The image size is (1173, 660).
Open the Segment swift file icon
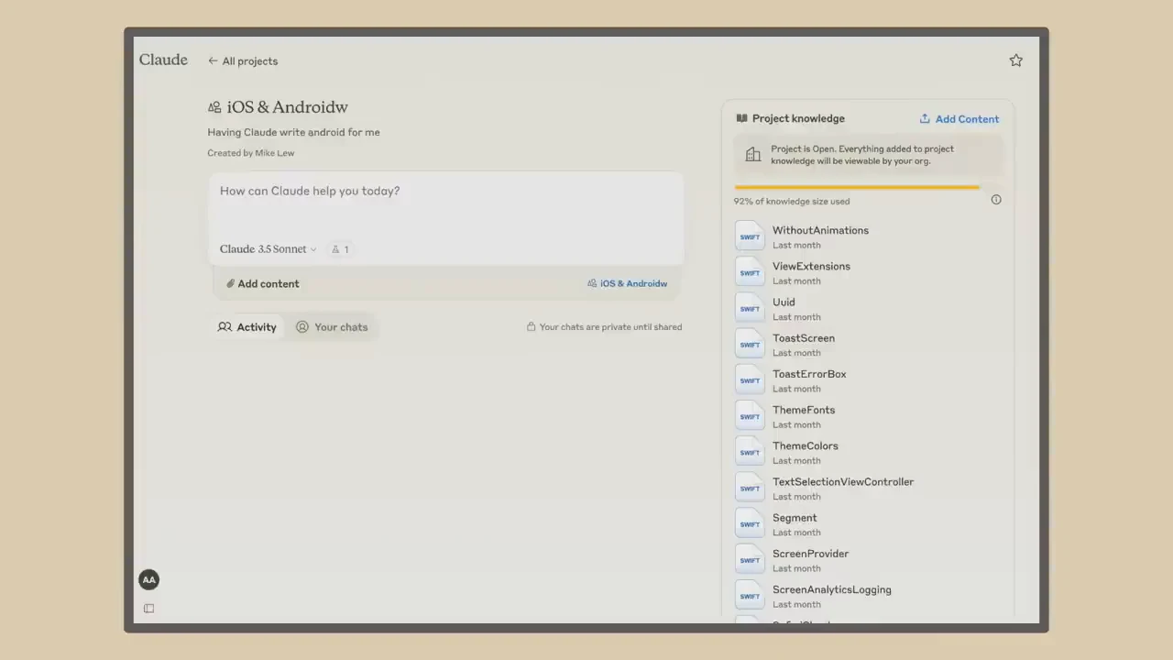click(750, 523)
